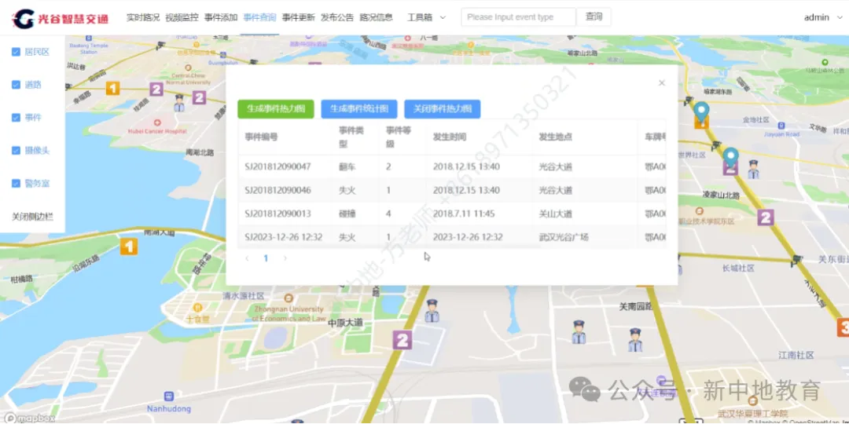Screen dimensions: 849x424
Task: Click the 生成事件热力图 button
Action: pyautogui.click(x=276, y=108)
